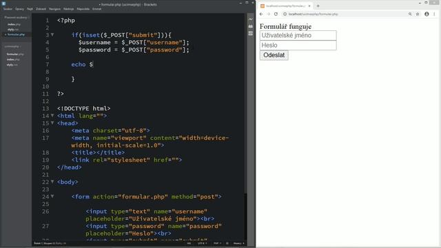The image size is (441, 248).
Task: Place cursor on echo $ line
Action: (x=82, y=64)
